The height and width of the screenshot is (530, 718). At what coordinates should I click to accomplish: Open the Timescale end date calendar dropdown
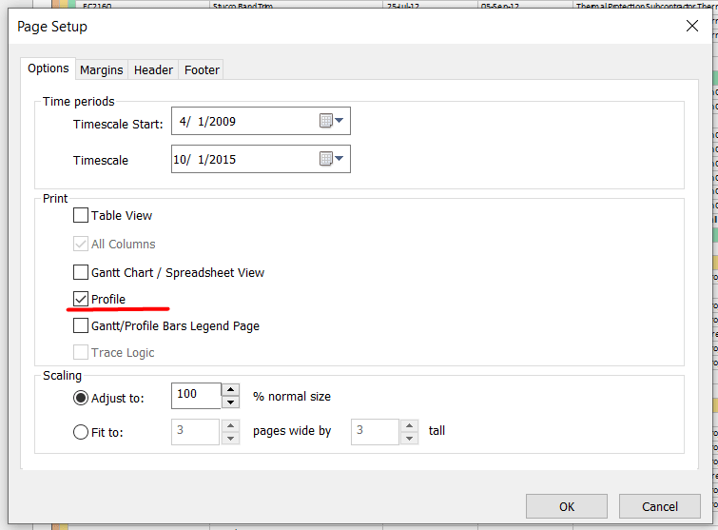[331, 159]
